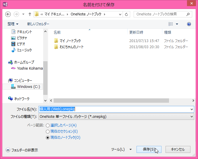Click the マイ ノートブック folder icon

click(56, 41)
